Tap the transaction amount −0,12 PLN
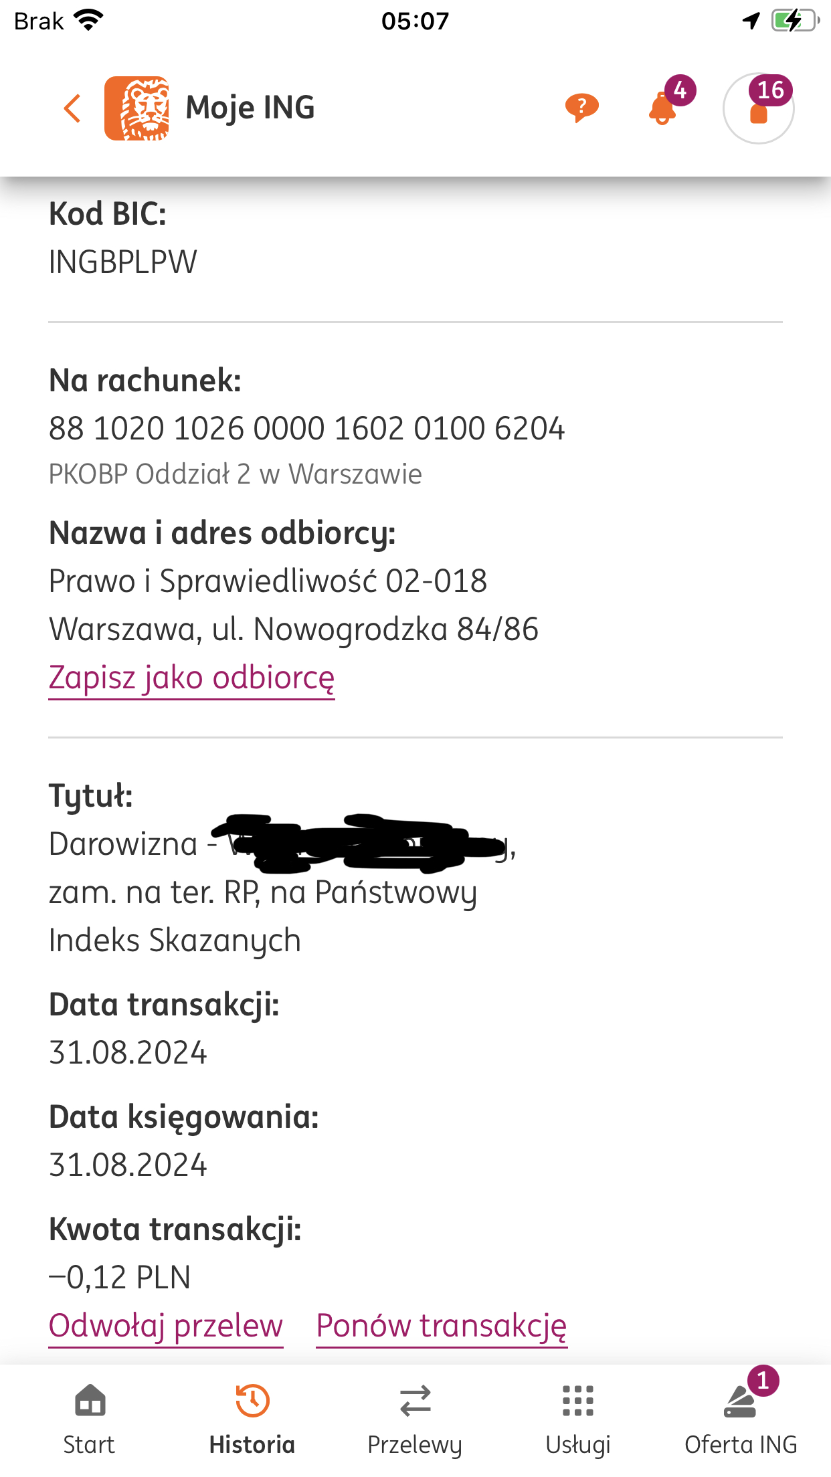This screenshot has height=1477, width=831. click(x=120, y=1278)
